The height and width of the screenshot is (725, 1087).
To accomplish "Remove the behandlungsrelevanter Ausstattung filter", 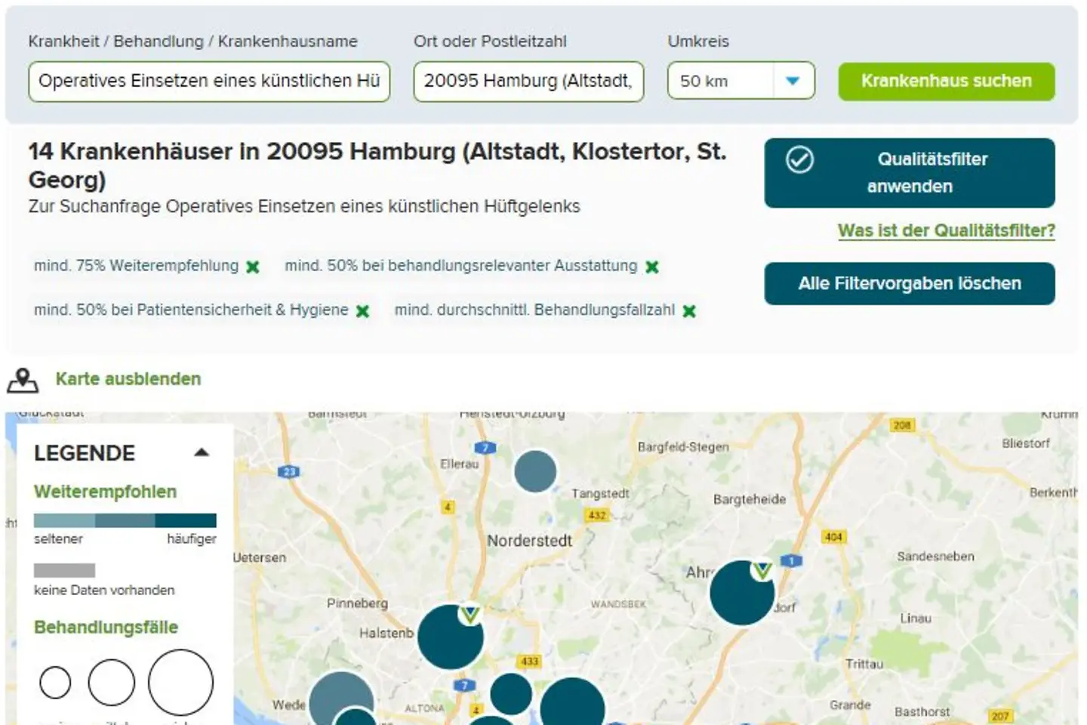I will (651, 267).
